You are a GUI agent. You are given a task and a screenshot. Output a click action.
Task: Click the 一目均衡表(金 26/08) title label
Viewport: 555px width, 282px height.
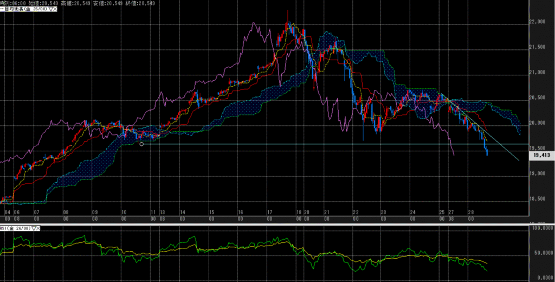(x=24, y=10)
